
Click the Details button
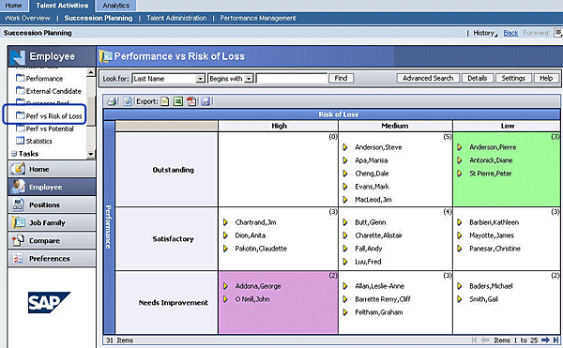[x=478, y=78]
